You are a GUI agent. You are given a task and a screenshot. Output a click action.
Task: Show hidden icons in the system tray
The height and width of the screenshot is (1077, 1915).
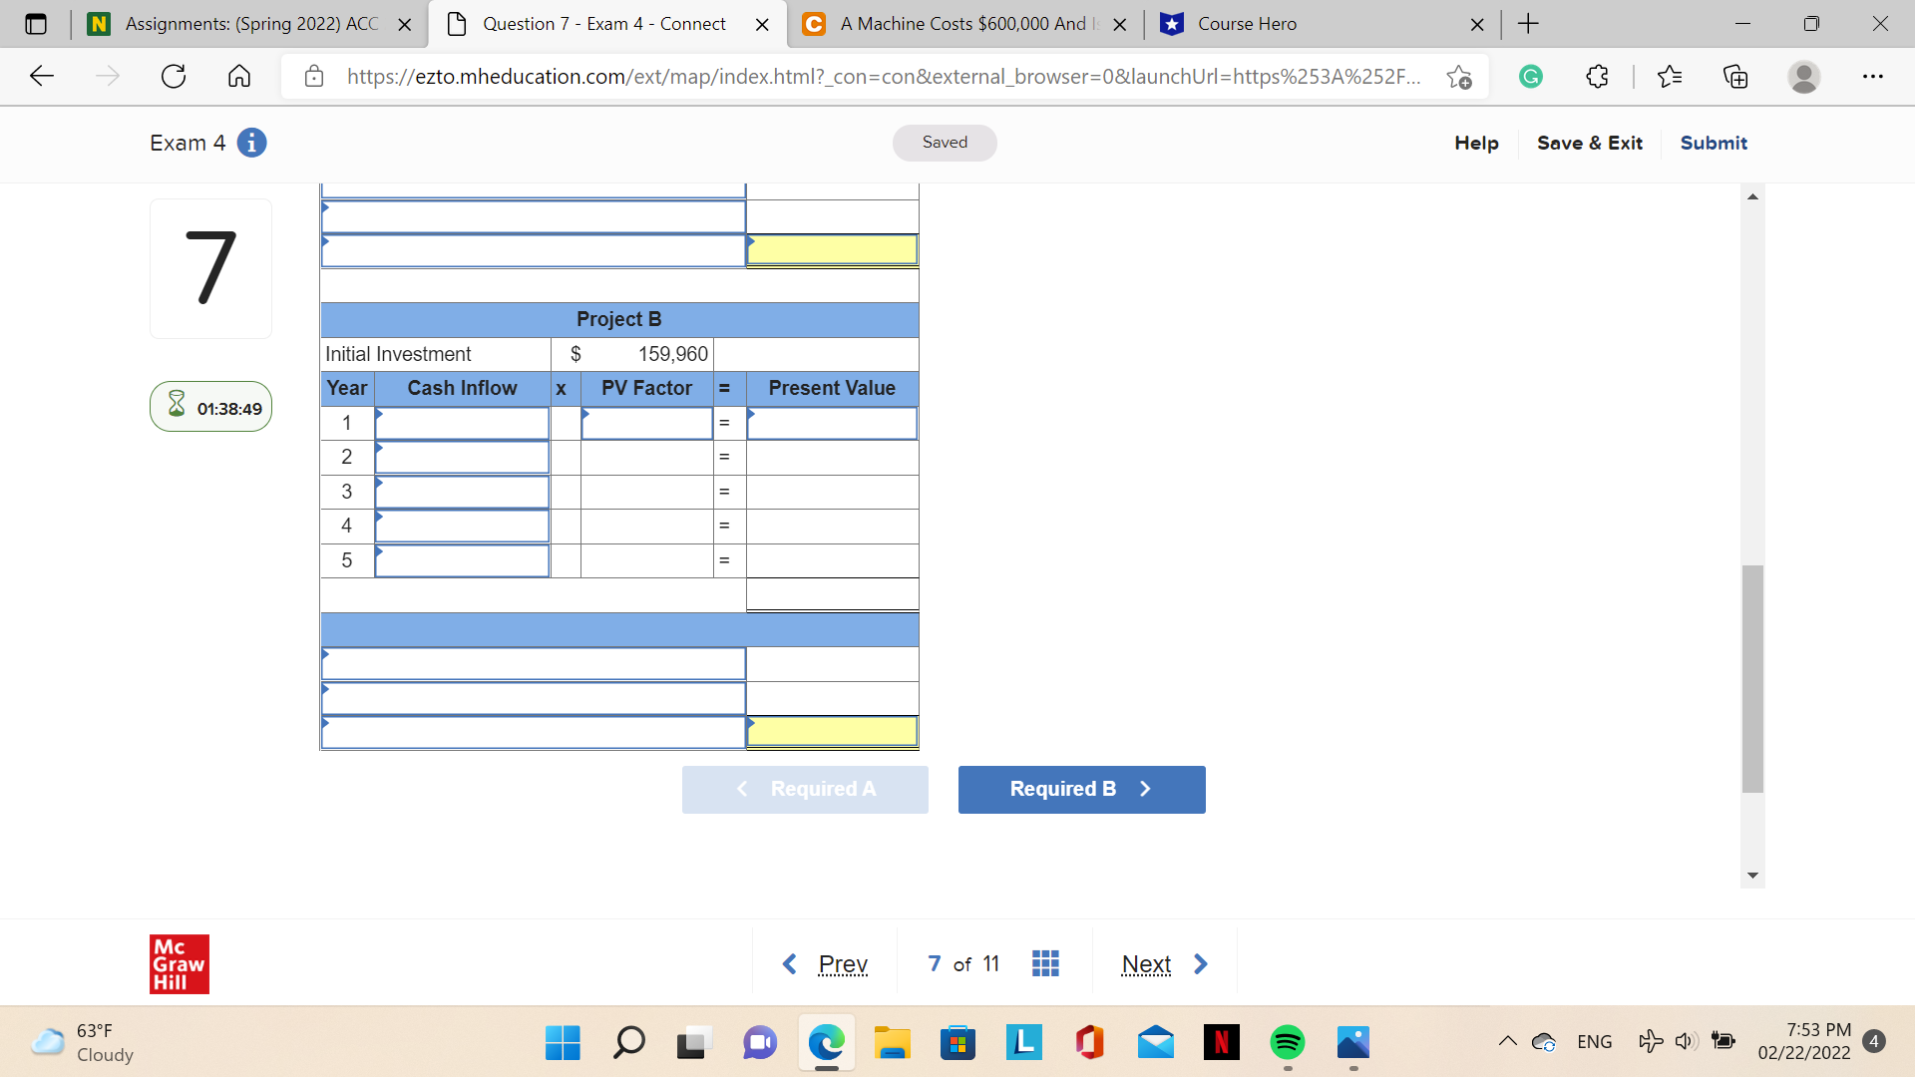tap(1507, 1041)
